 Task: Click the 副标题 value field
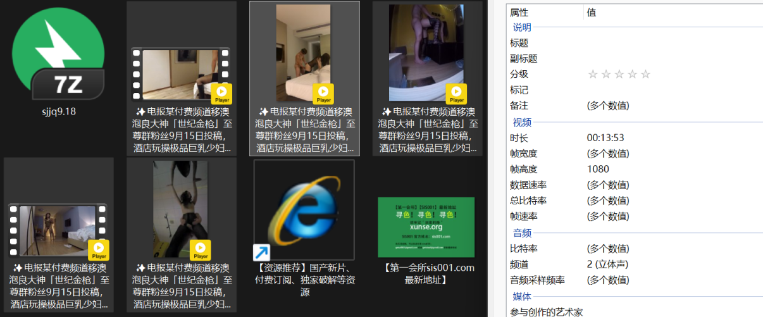click(673, 58)
